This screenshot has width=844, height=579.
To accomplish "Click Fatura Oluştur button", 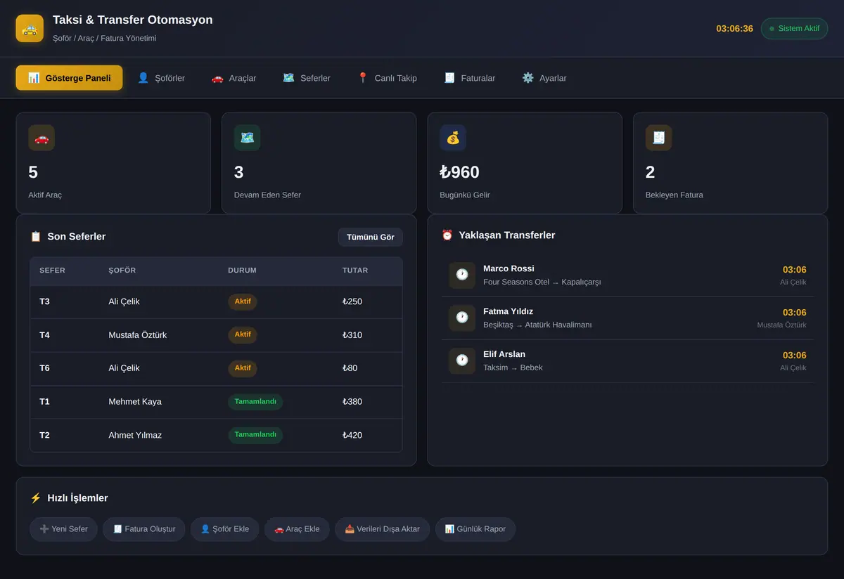I will [144, 529].
